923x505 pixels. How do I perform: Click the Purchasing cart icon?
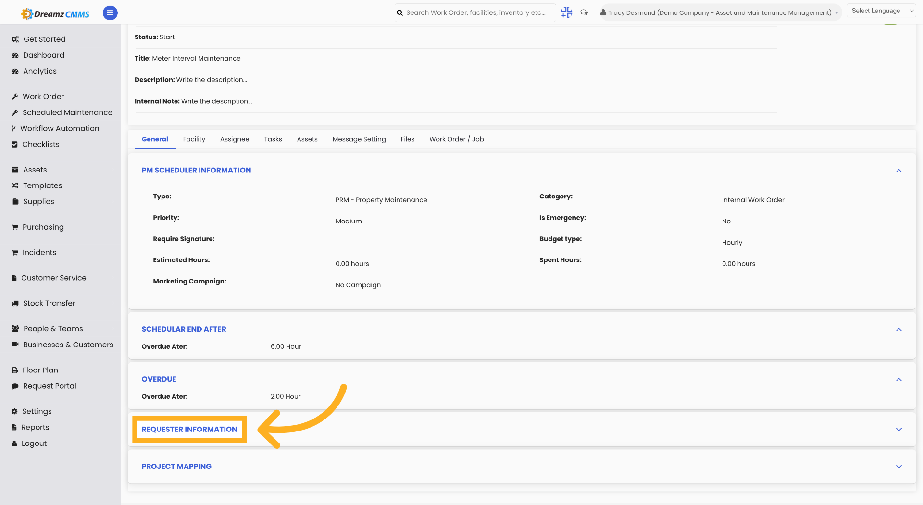(15, 227)
